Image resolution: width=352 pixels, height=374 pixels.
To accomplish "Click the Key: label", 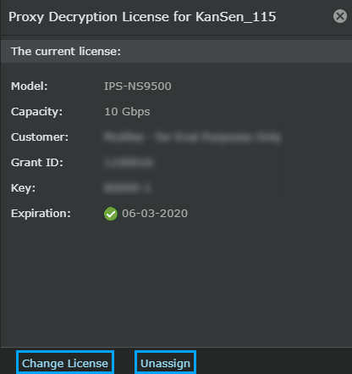I will [x=23, y=188].
